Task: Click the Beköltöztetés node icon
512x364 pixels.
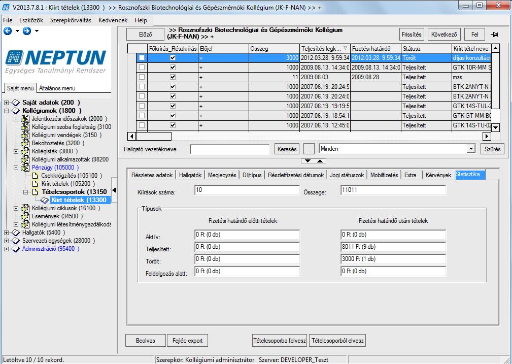Action: [x=25, y=143]
